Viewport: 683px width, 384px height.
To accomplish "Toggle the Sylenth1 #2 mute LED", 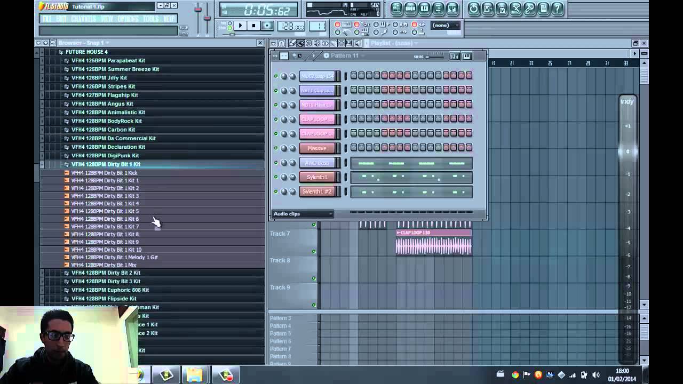I will click(276, 191).
